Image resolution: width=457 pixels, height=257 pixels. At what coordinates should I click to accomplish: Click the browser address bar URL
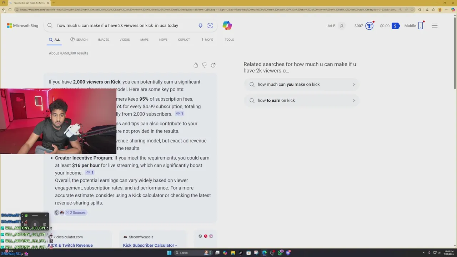[x=209, y=10]
